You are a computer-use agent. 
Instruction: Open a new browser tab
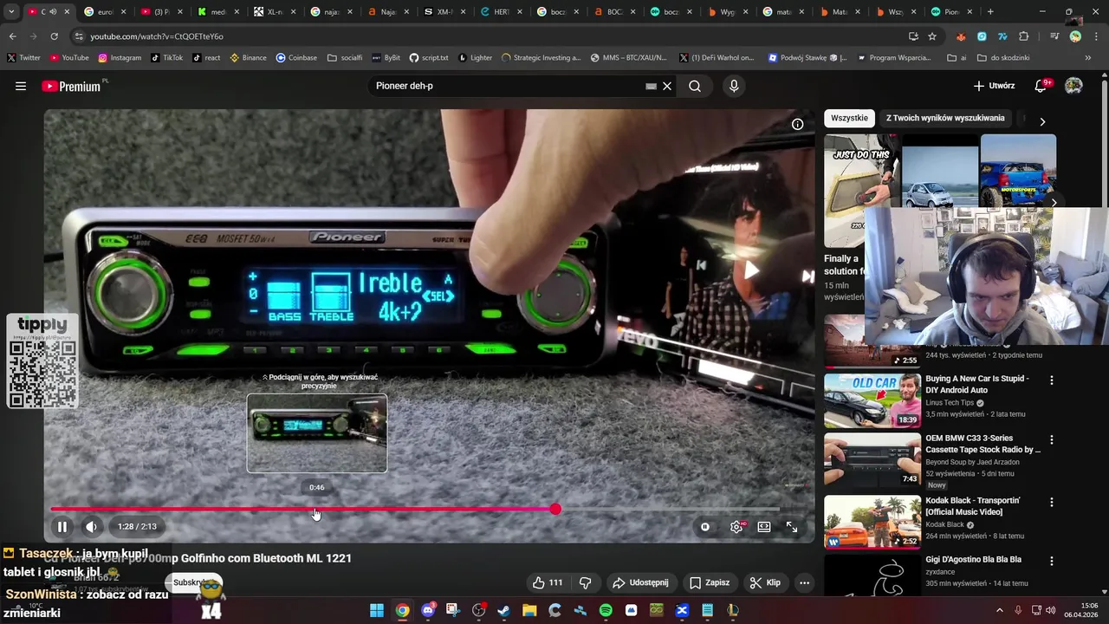(990, 12)
